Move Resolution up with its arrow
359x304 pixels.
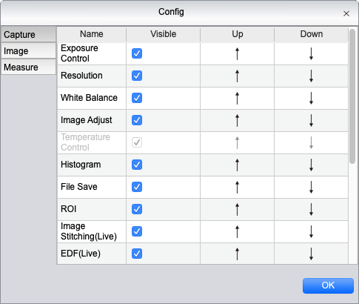click(x=237, y=76)
